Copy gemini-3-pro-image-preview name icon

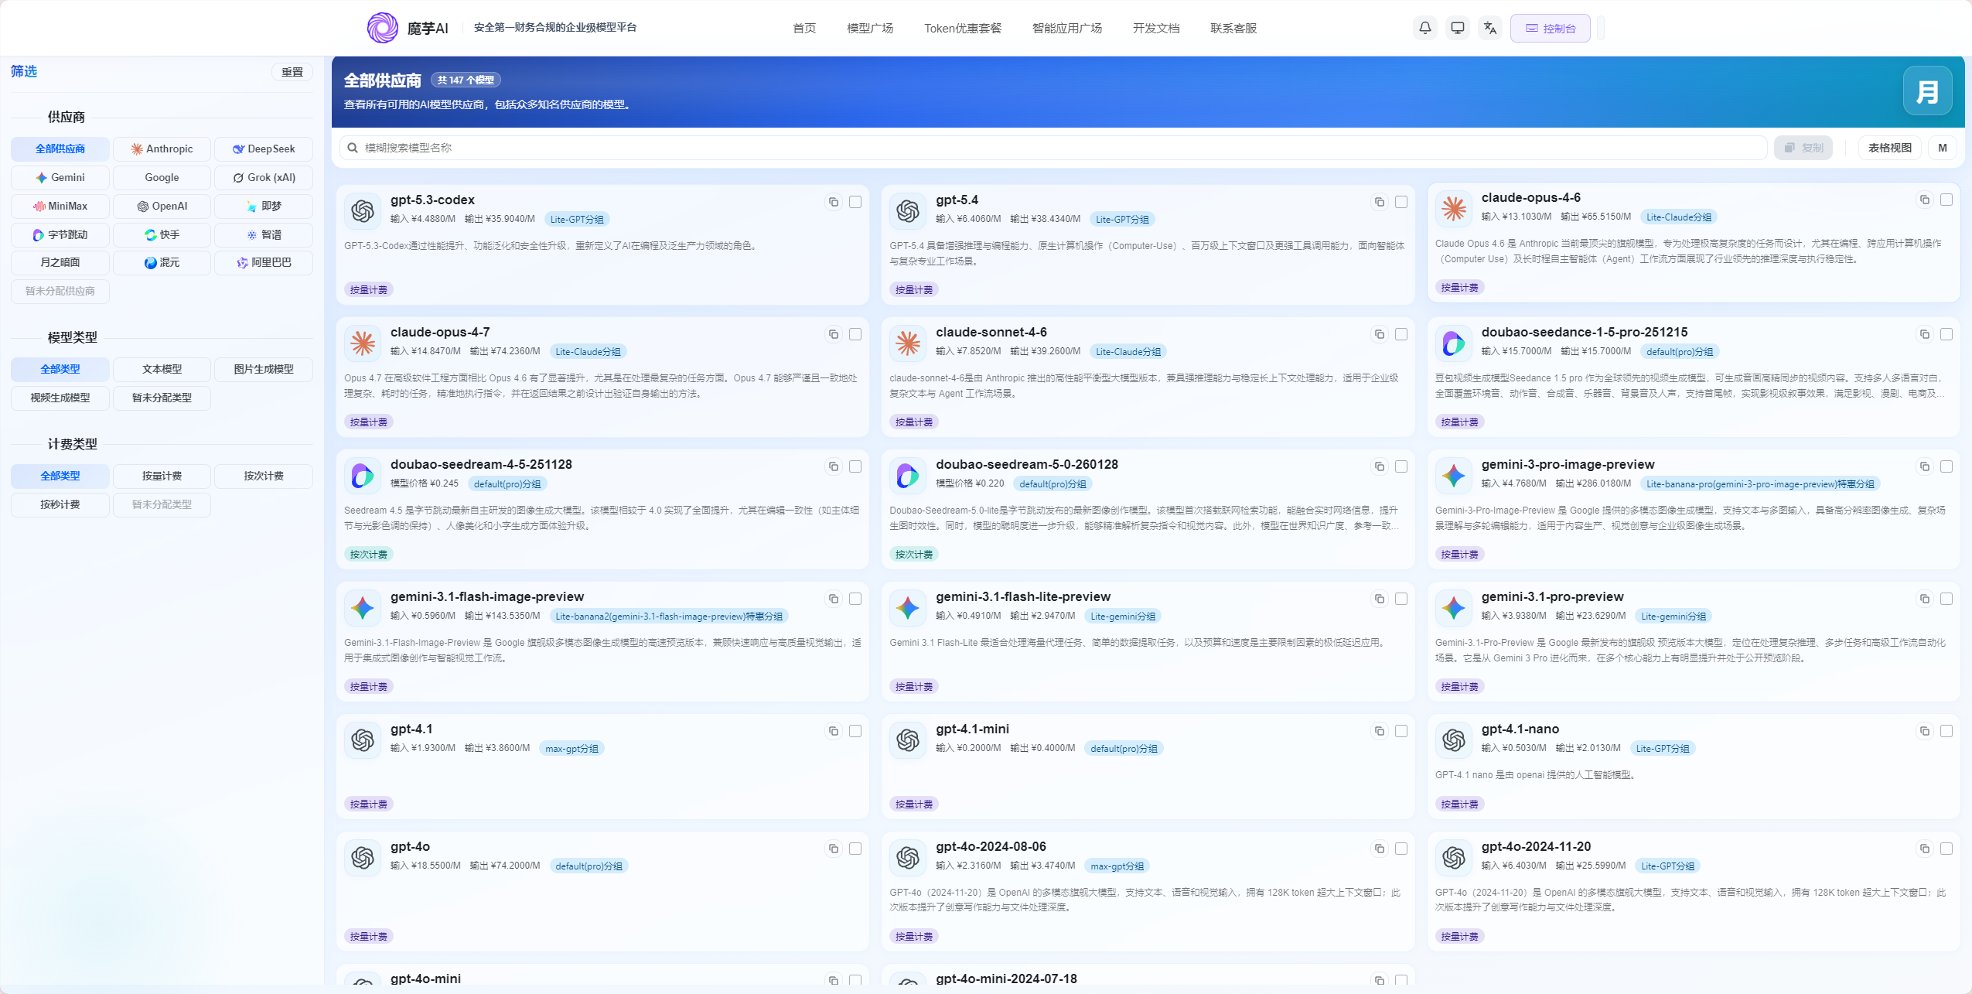click(x=1924, y=466)
